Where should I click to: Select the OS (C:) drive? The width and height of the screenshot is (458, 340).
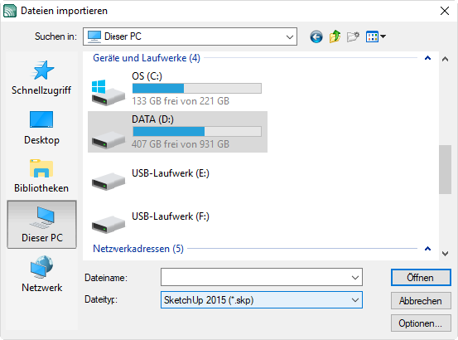click(177, 89)
